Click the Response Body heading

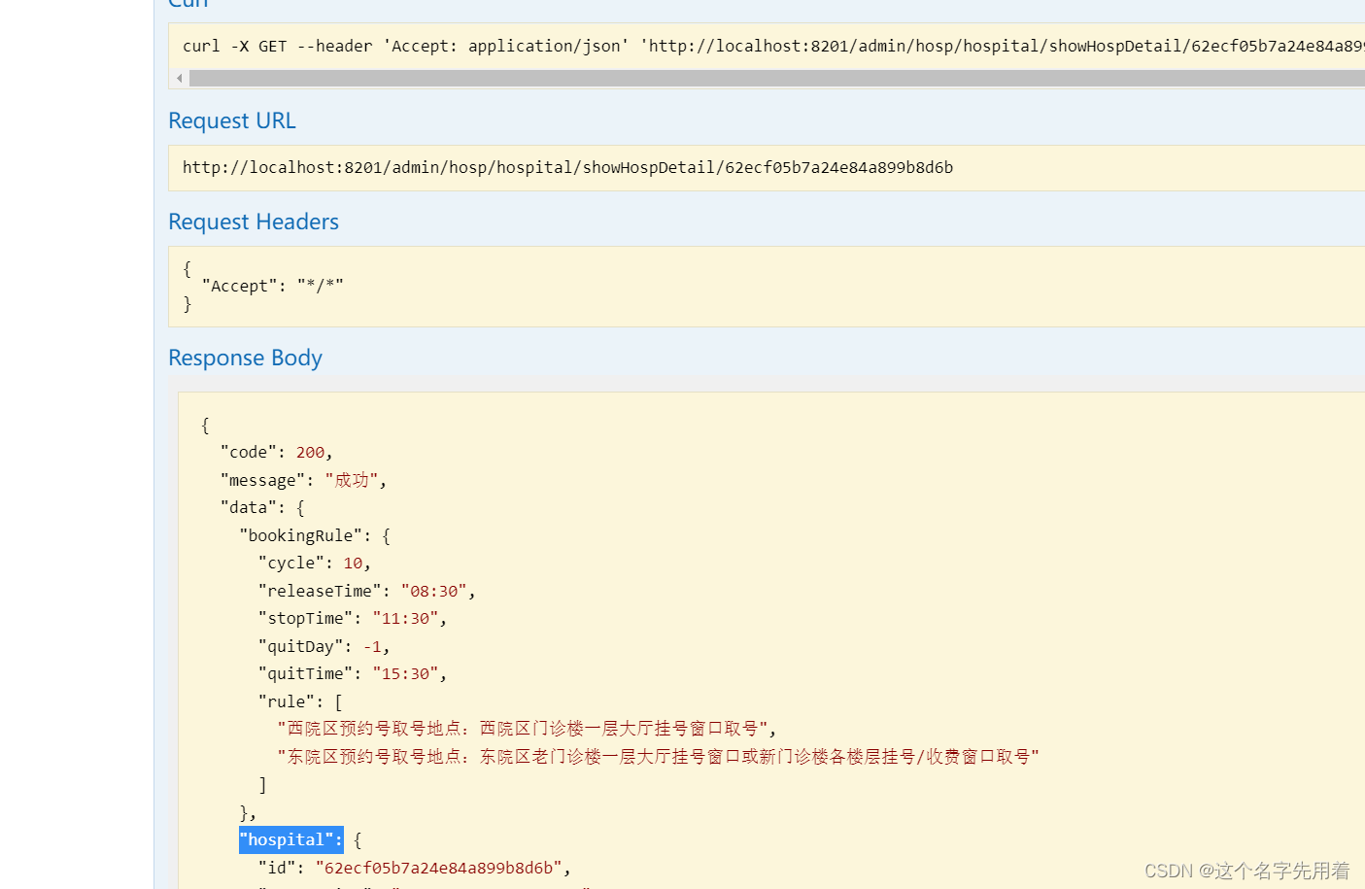click(245, 358)
